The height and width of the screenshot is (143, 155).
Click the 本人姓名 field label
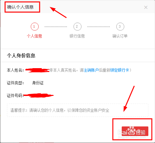(x=15, y=70)
